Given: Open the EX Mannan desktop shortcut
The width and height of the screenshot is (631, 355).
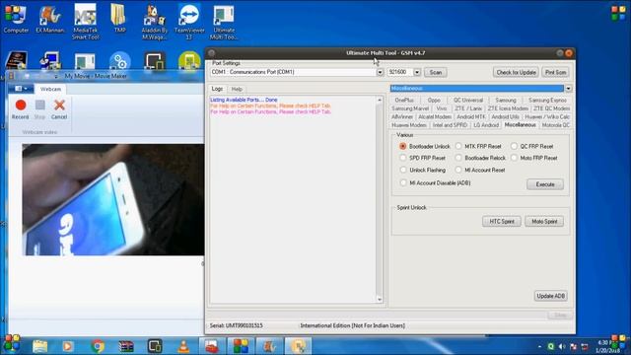Looking at the screenshot, I should [50, 19].
